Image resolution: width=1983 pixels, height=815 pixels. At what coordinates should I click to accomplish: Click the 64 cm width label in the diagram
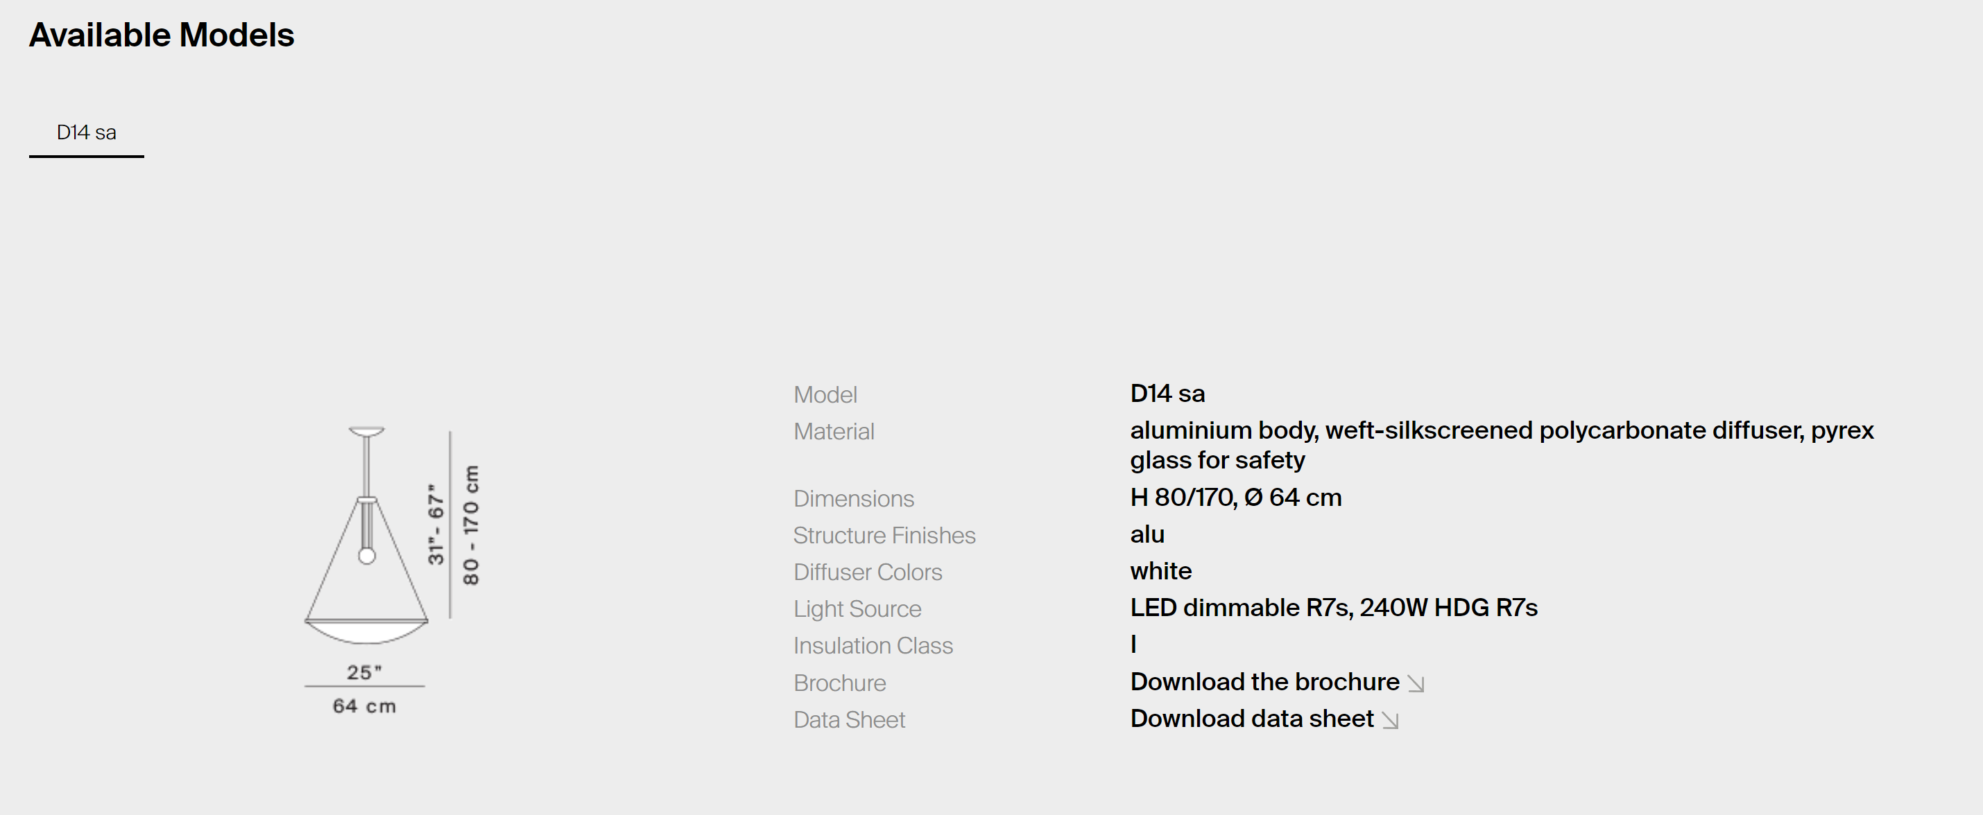pyautogui.click(x=364, y=706)
